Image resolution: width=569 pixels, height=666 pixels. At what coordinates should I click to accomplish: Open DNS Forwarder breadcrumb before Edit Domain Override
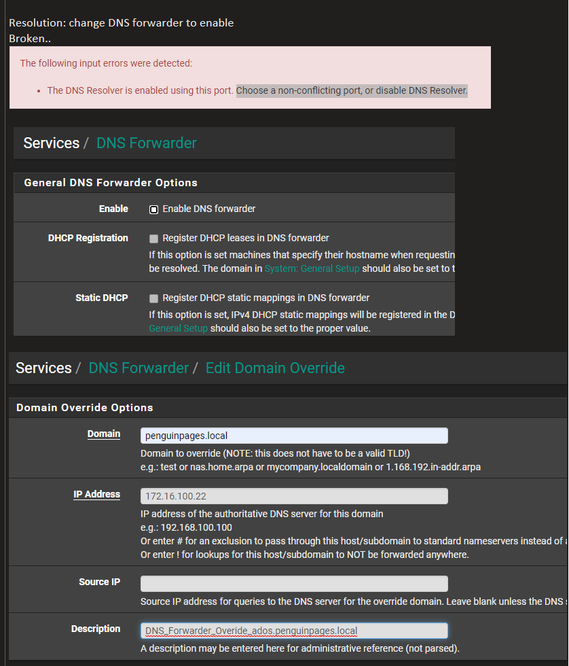tap(139, 368)
